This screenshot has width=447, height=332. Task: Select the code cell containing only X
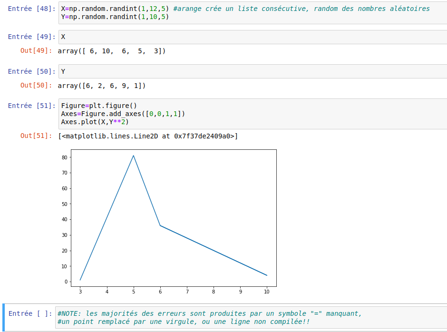[x=252, y=37]
